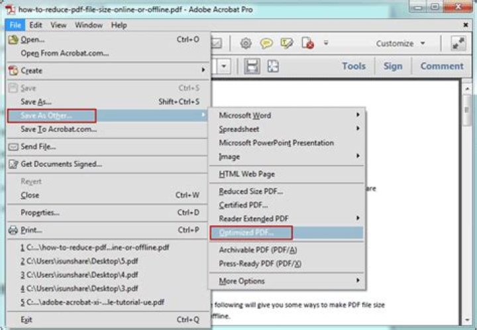Select Close in File menu
Image resolution: width=477 pixels, height=330 pixels.
[x=107, y=195]
